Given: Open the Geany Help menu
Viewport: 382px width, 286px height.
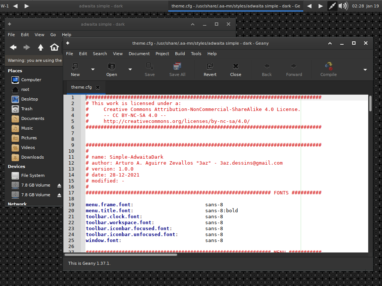Looking at the screenshot, I should click(x=212, y=54).
